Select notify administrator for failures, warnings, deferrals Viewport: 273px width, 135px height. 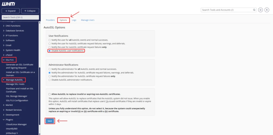tap(50, 73)
